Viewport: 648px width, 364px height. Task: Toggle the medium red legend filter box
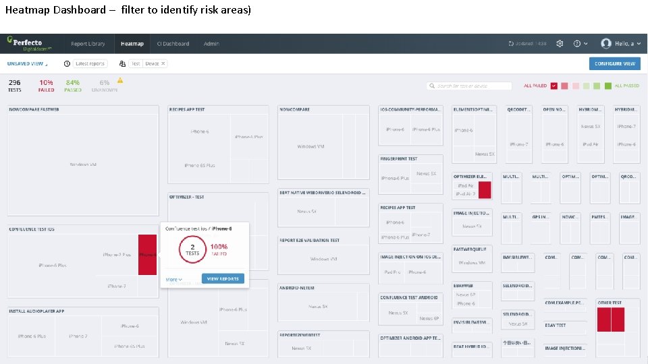564,86
